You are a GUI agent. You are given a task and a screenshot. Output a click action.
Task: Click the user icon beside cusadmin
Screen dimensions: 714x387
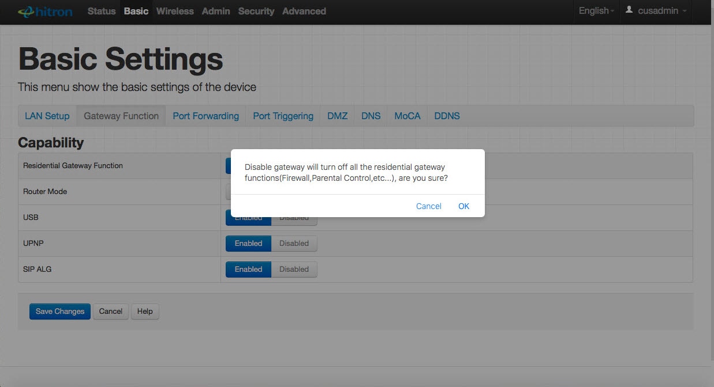coord(629,10)
